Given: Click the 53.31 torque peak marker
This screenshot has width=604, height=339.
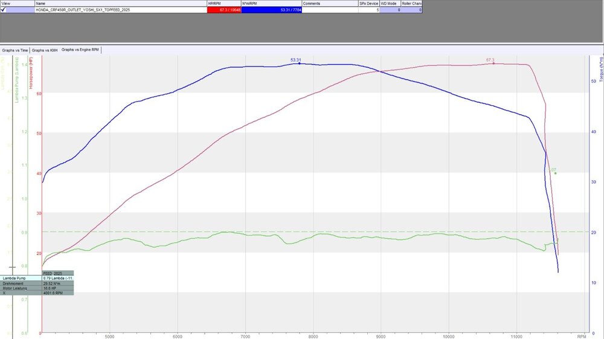Looking at the screenshot, I should [x=300, y=63].
